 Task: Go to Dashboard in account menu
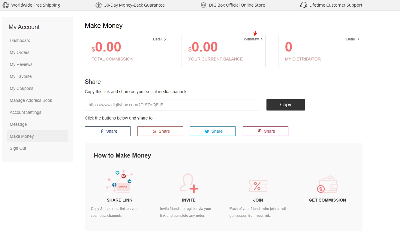(20, 40)
